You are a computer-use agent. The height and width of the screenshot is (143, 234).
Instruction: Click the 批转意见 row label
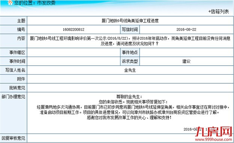pyautogui.click(x=17, y=88)
